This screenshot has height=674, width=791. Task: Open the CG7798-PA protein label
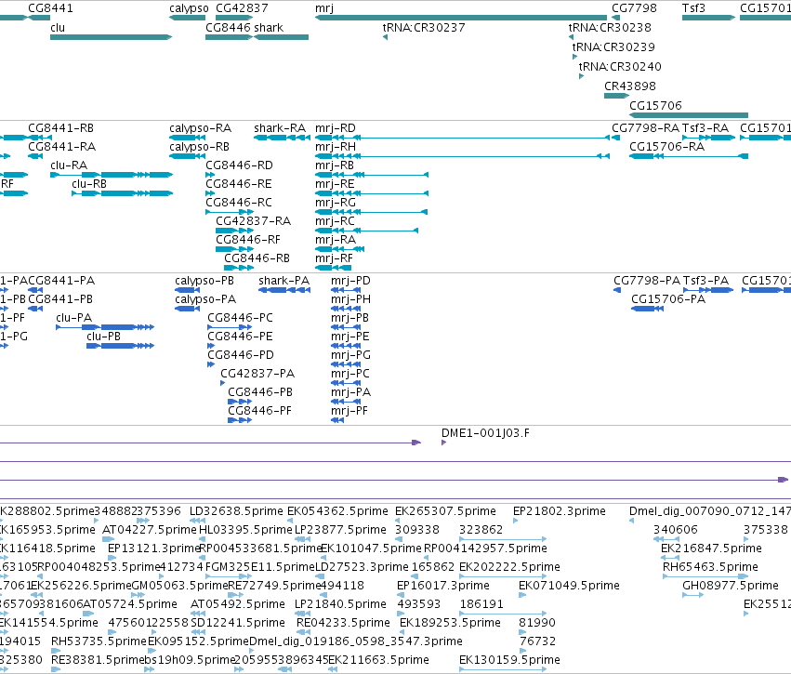coord(647,281)
